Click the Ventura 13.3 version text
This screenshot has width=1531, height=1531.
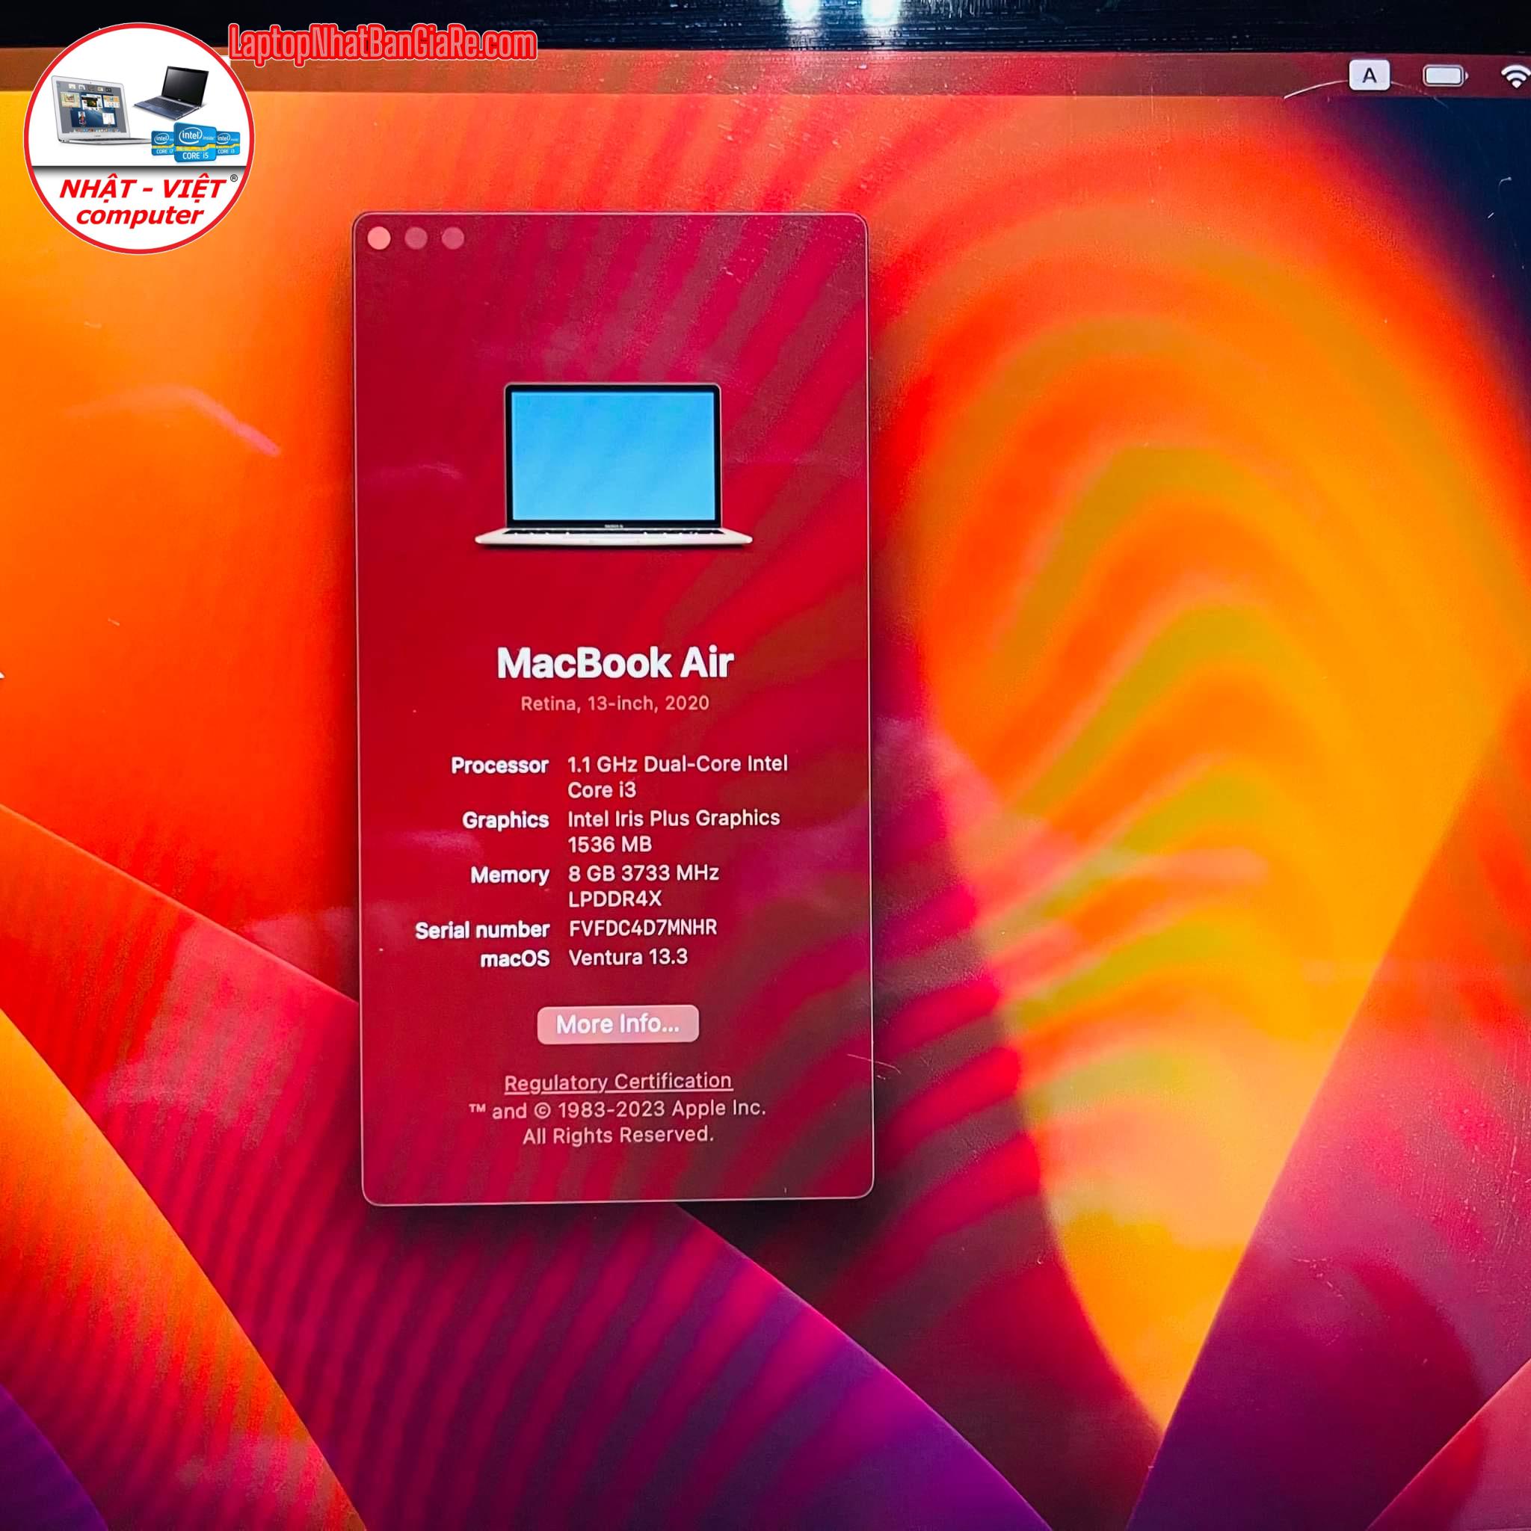628,958
